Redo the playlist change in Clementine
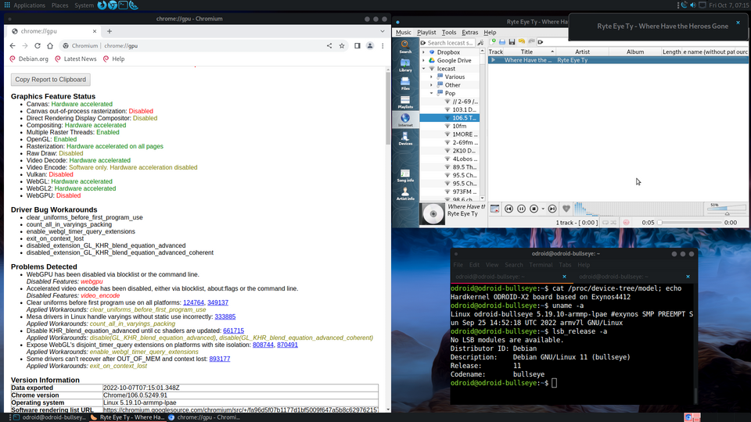 coord(531,42)
